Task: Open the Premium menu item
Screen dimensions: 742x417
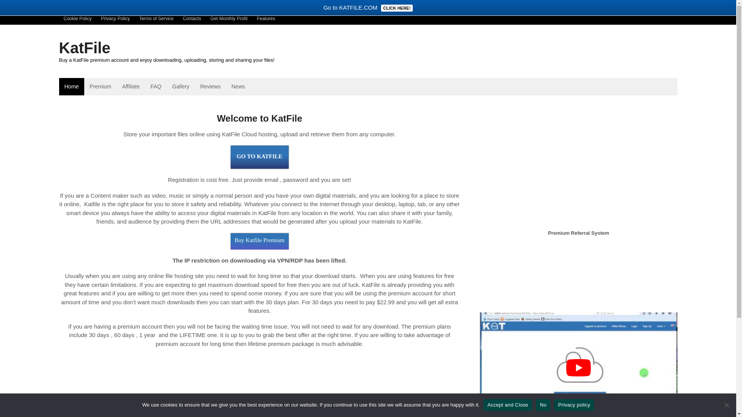Action: [100, 86]
